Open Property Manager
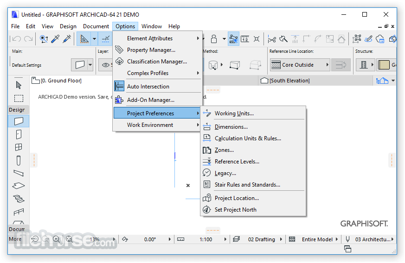Image resolution: width=405 pixels, height=263 pixels. click(157, 50)
